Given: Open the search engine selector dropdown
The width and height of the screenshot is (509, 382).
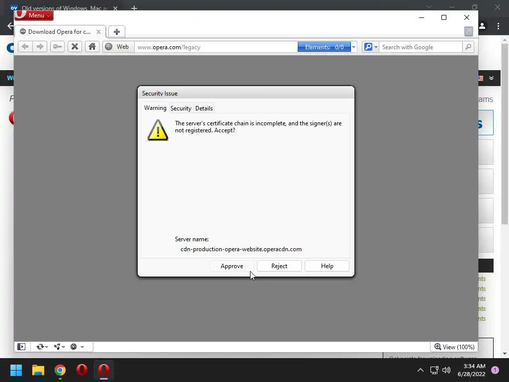Looking at the screenshot, I should click(370, 47).
